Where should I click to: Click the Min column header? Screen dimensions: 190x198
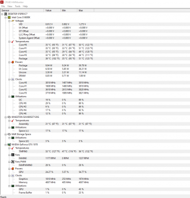69,10
